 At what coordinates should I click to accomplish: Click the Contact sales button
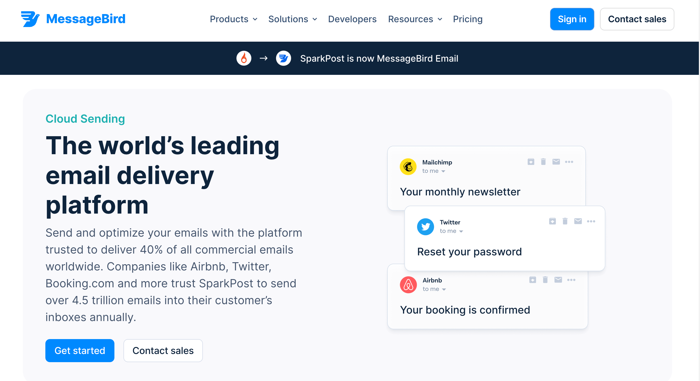(637, 19)
